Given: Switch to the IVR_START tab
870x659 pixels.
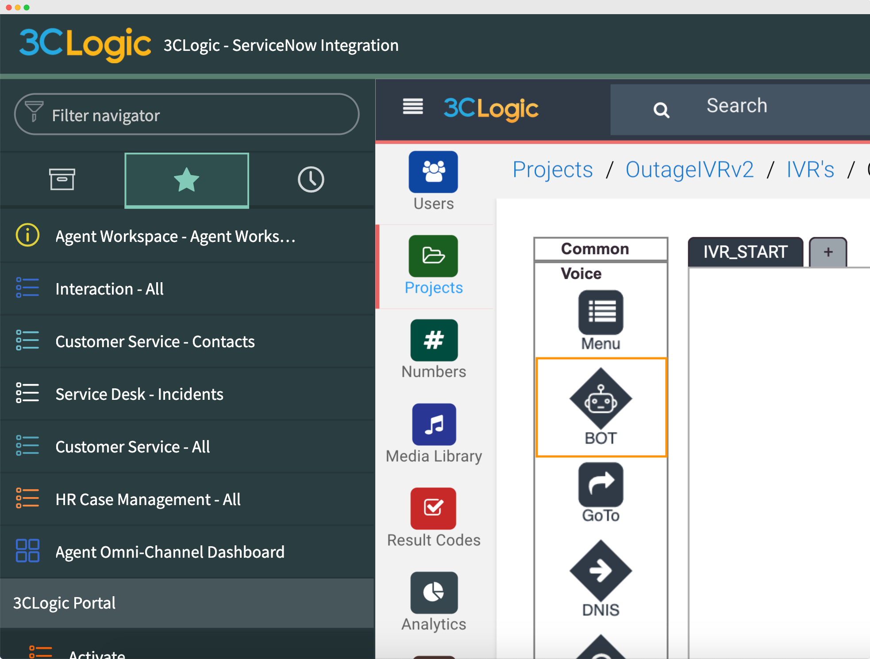Looking at the screenshot, I should pos(745,252).
